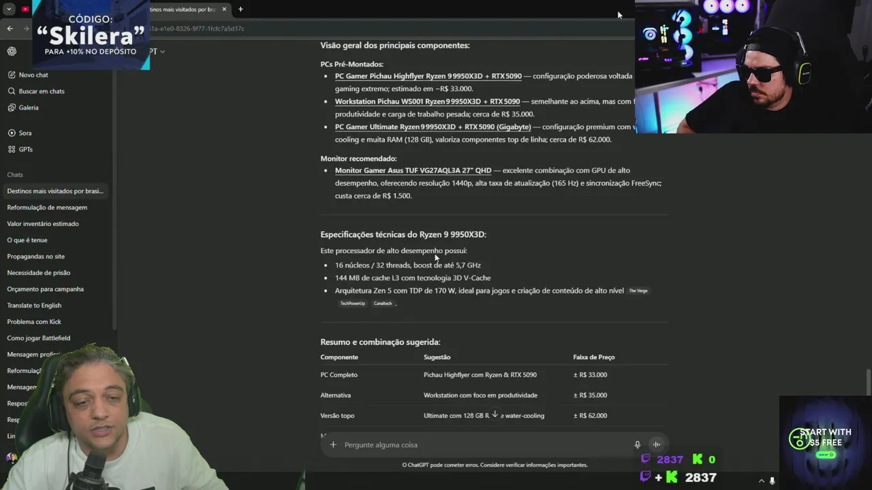Open PC Gamer Pichau Highflyer link

[x=428, y=76]
